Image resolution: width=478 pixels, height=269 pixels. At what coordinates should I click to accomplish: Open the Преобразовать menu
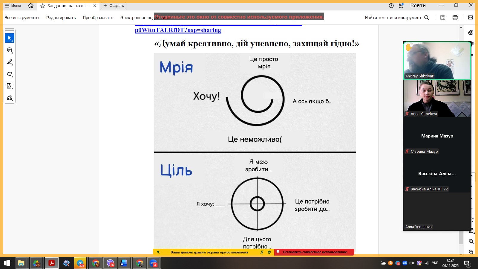98,18
